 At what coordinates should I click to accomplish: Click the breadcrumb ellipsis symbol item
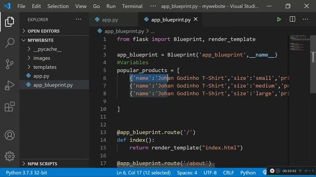pyautogui.click(x=153, y=31)
